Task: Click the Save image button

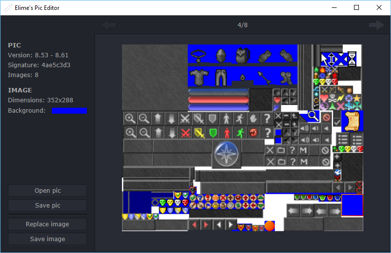Action: tap(47, 239)
